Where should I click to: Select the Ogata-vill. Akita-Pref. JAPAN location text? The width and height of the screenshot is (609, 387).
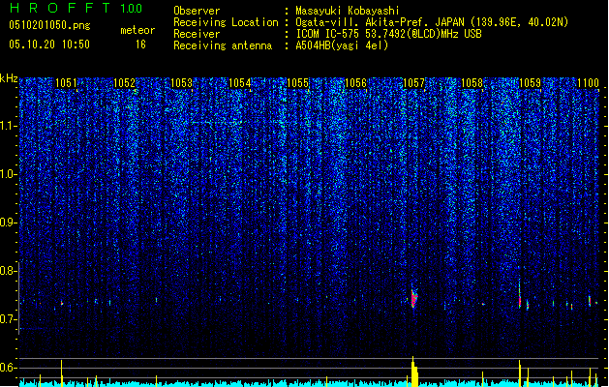pyautogui.click(x=432, y=22)
